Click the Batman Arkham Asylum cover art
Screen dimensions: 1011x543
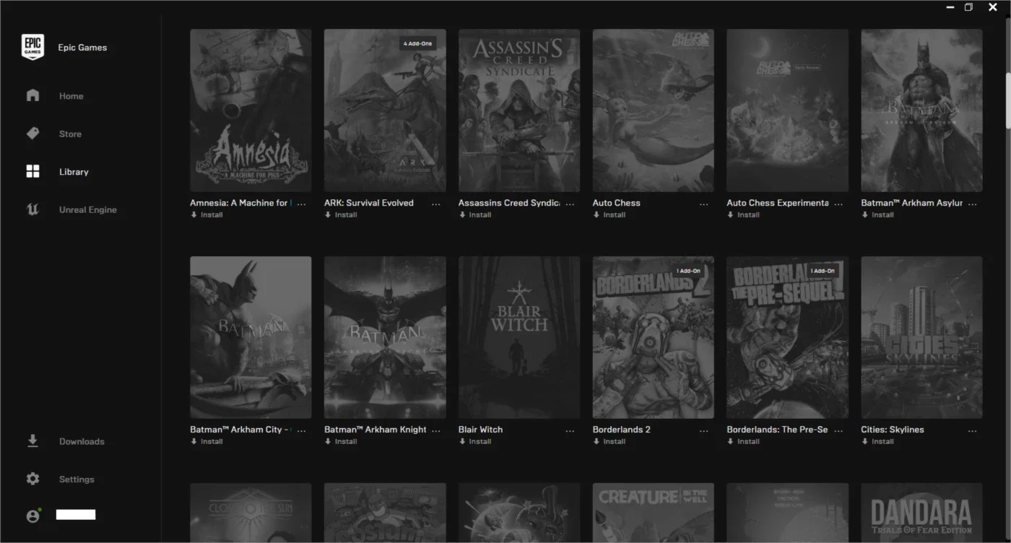[922, 110]
